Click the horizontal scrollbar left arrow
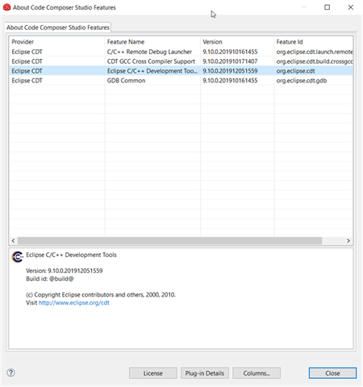 [x=13, y=241]
